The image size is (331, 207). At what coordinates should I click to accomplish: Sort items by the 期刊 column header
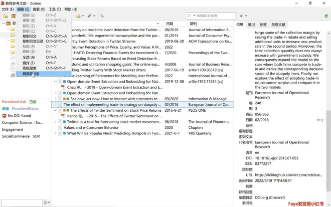[x=210, y=24]
